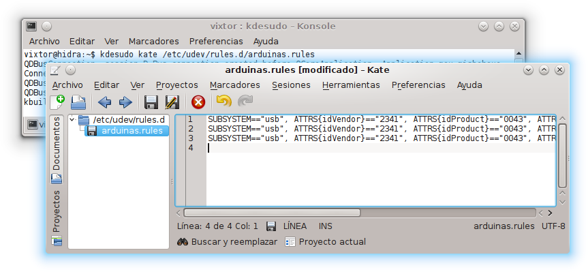
Task: Click the LÍNEA selection mode indicator
Action: pyautogui.click(x=295, y=226)
